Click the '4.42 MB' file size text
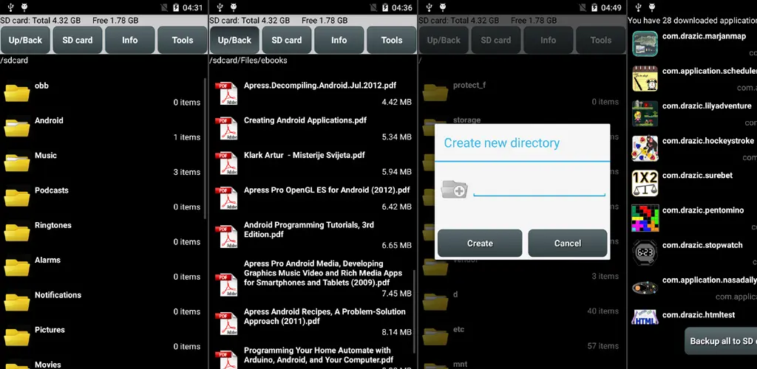The width and height of the screenshot is (757, 369). [x=396, y=102]
